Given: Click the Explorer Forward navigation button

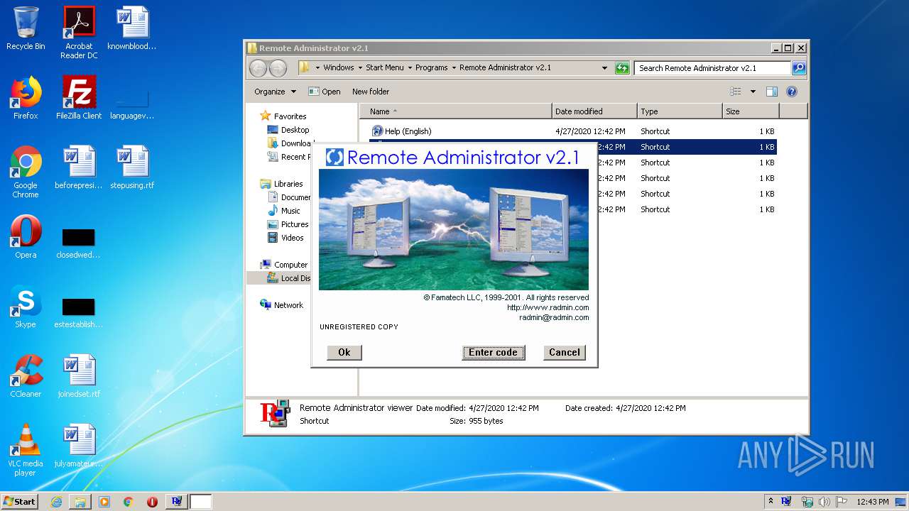Looking at the screenshot, I should click(278, 68).
